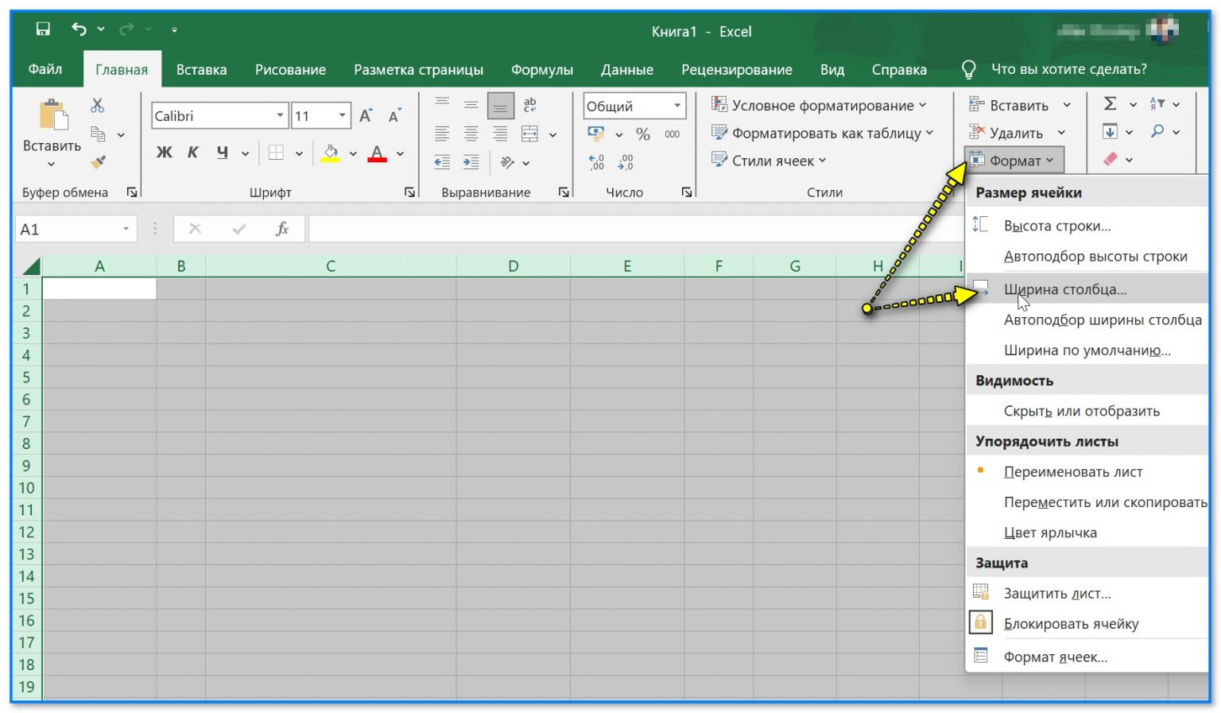The image size is (1221, 713).
Task: Toggle underline Ч formatting
Action: [222, 153]
